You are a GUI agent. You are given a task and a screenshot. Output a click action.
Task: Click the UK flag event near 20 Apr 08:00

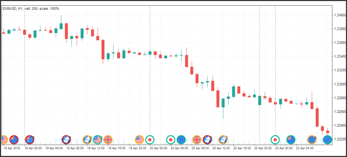coord(197,140)
